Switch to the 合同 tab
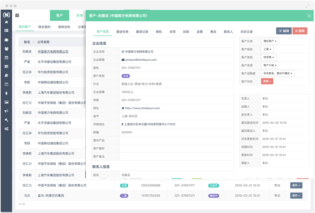Viewport: 315px width, 213px height. click(x=172, y=32)
